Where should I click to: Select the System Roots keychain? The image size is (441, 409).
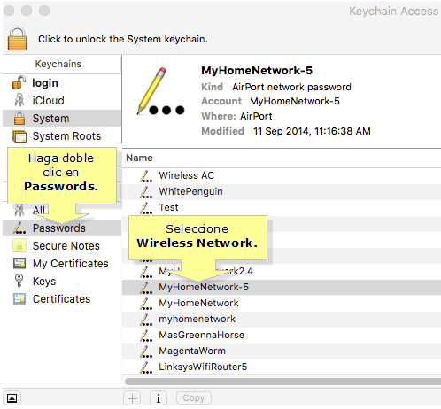click(62, 136)
